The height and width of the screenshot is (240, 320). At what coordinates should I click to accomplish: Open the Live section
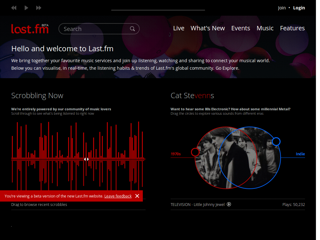[x=178, y=28]
